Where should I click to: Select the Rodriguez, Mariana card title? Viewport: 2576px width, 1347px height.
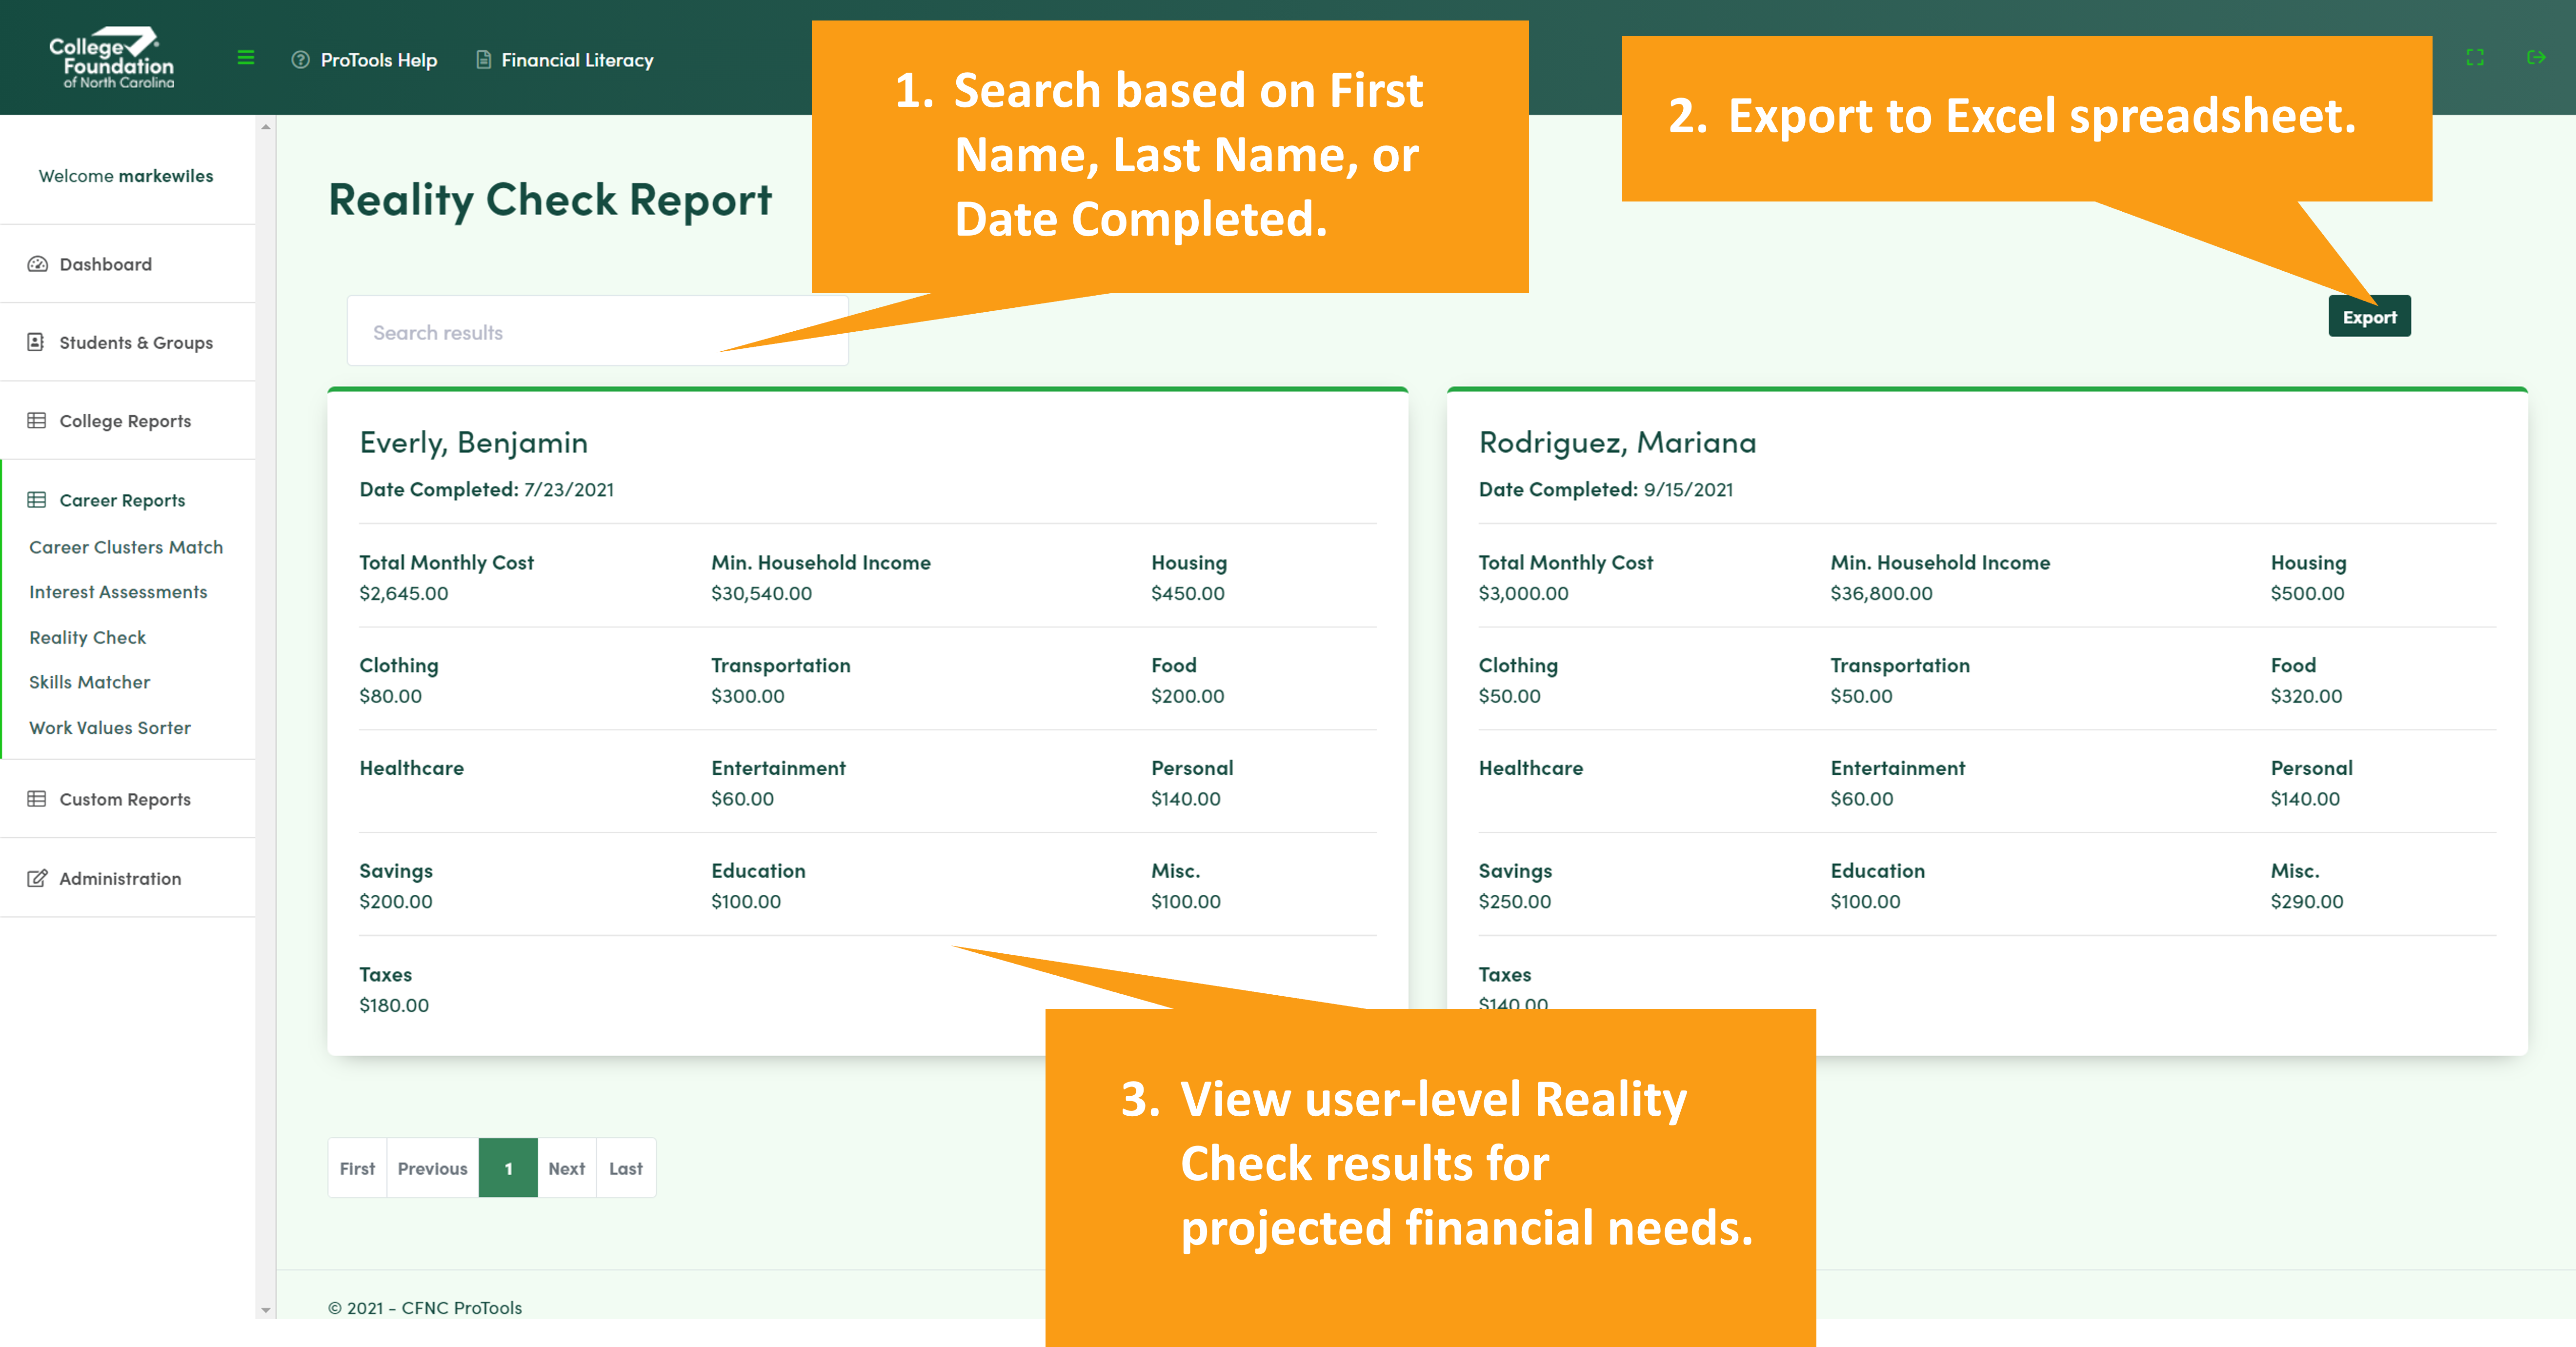click(x=1617, y=442)
